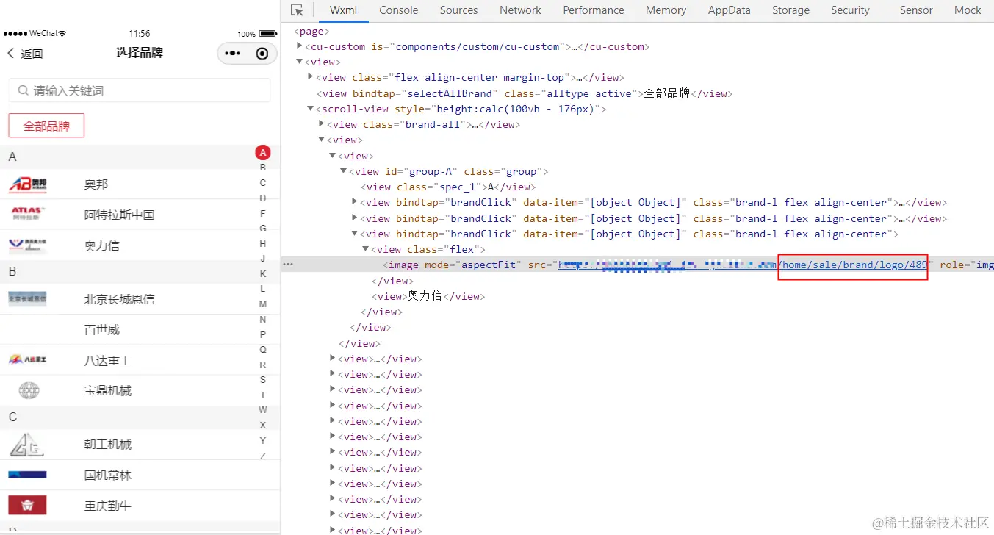Tap the 北京长城恩信 brand logo
The image size is (994, 535).
click(27, 298)
